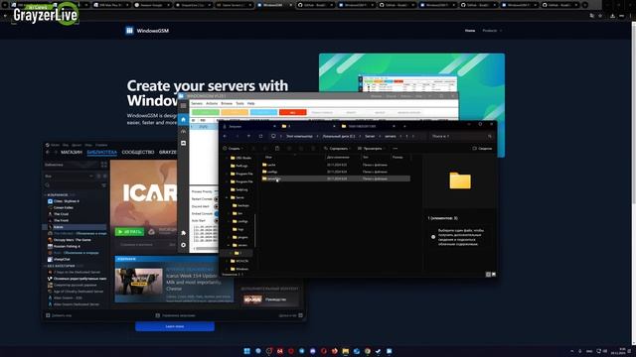Go up one level in File Explorer
Viewport: 636px width, 357px height.
[x=248, y=137]
